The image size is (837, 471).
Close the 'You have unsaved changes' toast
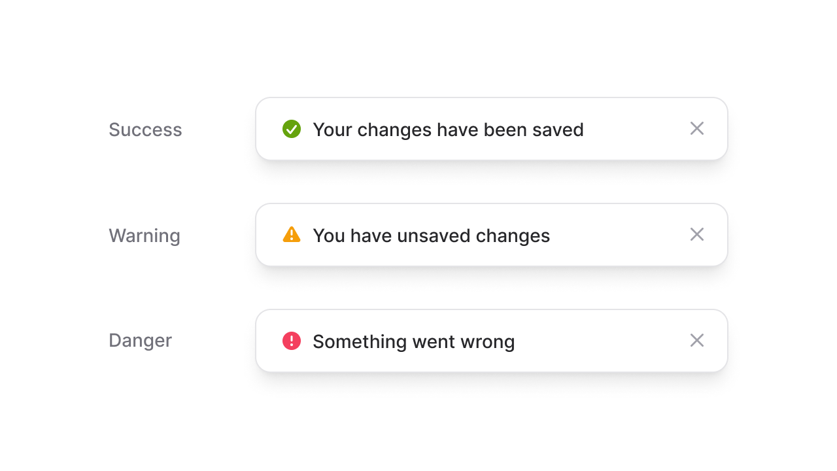(697, 235)
